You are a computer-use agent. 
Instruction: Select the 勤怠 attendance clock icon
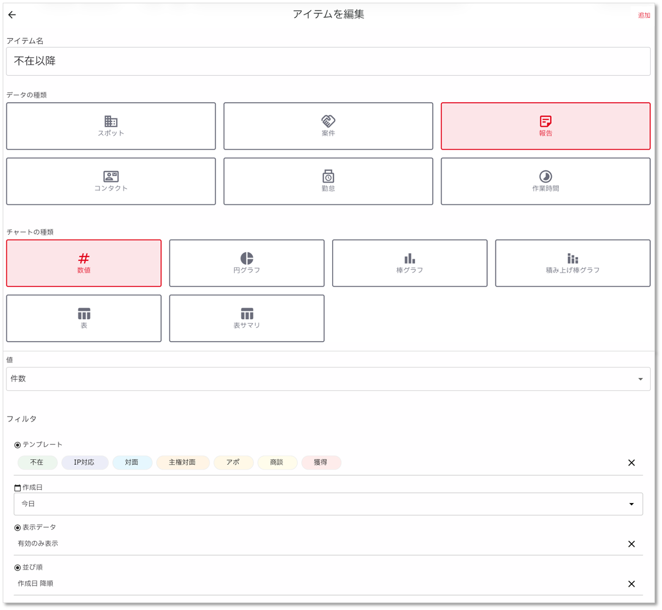point(328,176)
